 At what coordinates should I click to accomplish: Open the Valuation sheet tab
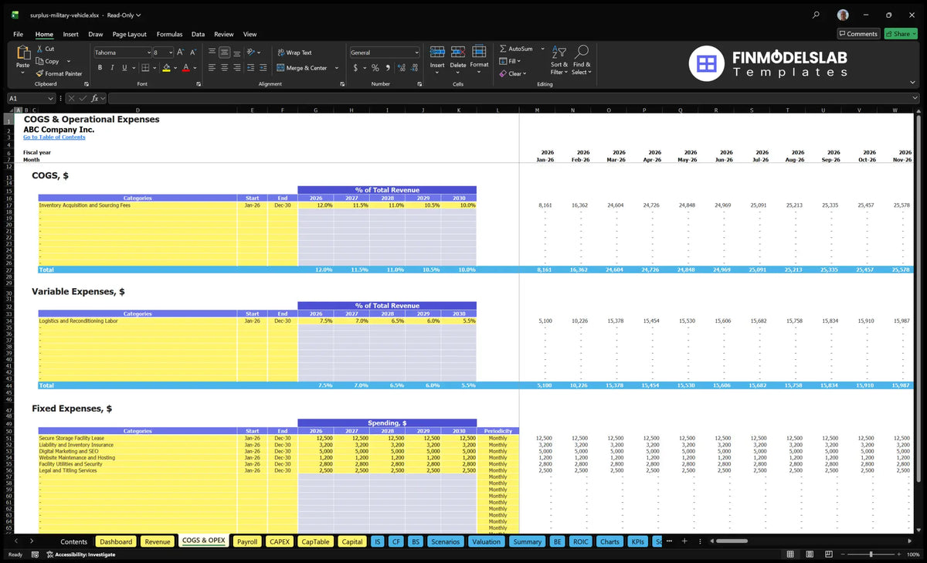pos(486,541)
